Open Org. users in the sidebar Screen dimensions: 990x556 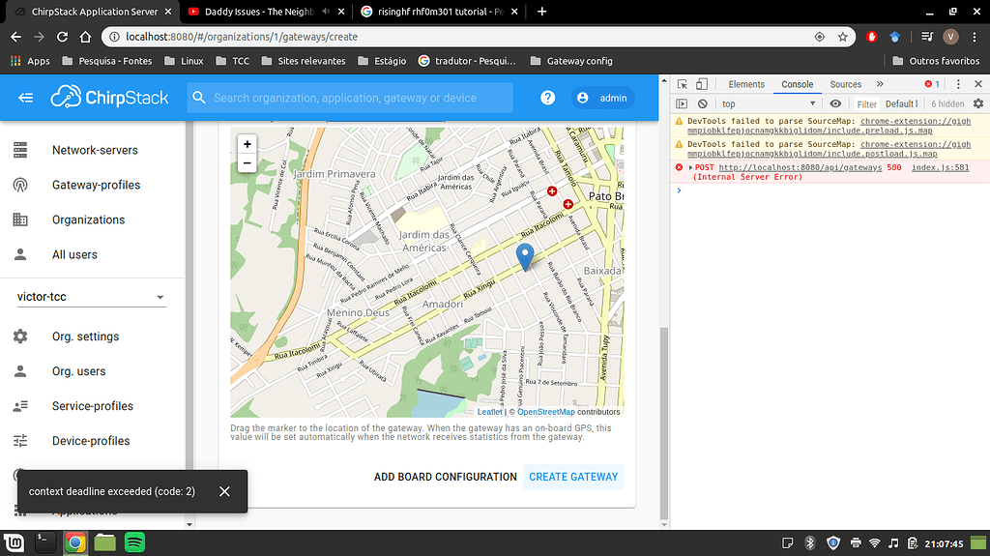pyautogui.click(x=78, y=371)
